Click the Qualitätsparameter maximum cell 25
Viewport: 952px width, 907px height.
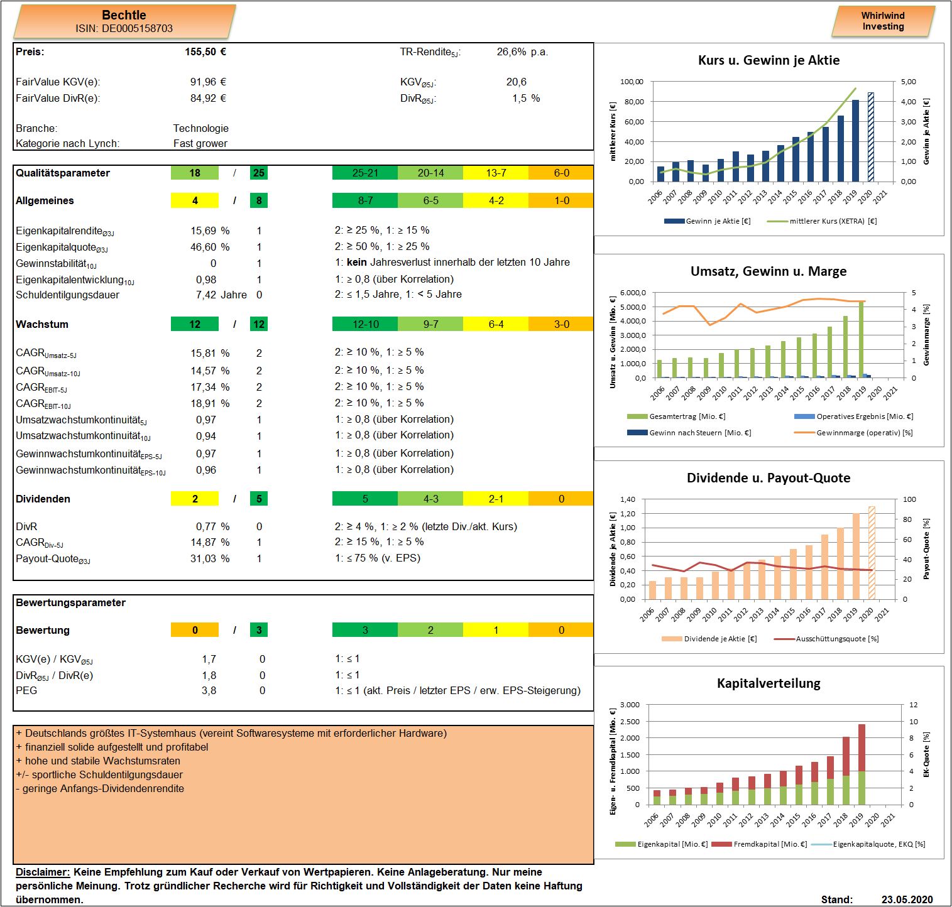[259, 173]
